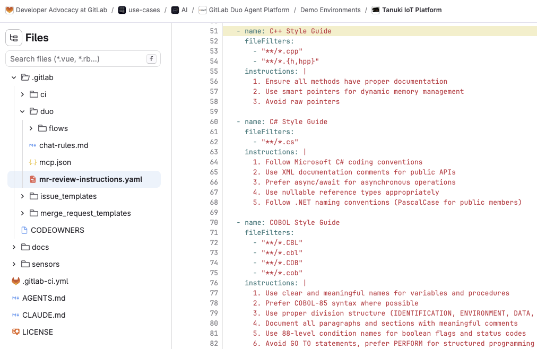The height and width of the screenshot is (349, 537).
Task: Expand the issue_templates folder chevron
Action: point(22,196)
